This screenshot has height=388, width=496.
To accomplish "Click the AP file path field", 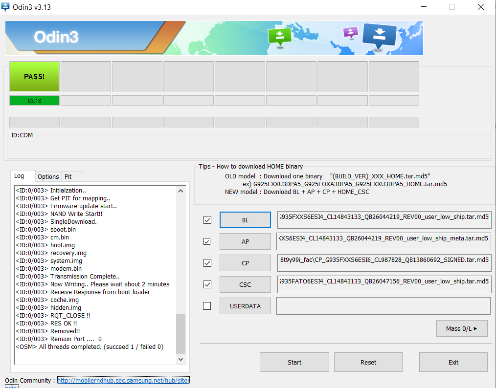I will tap(384, 241).
